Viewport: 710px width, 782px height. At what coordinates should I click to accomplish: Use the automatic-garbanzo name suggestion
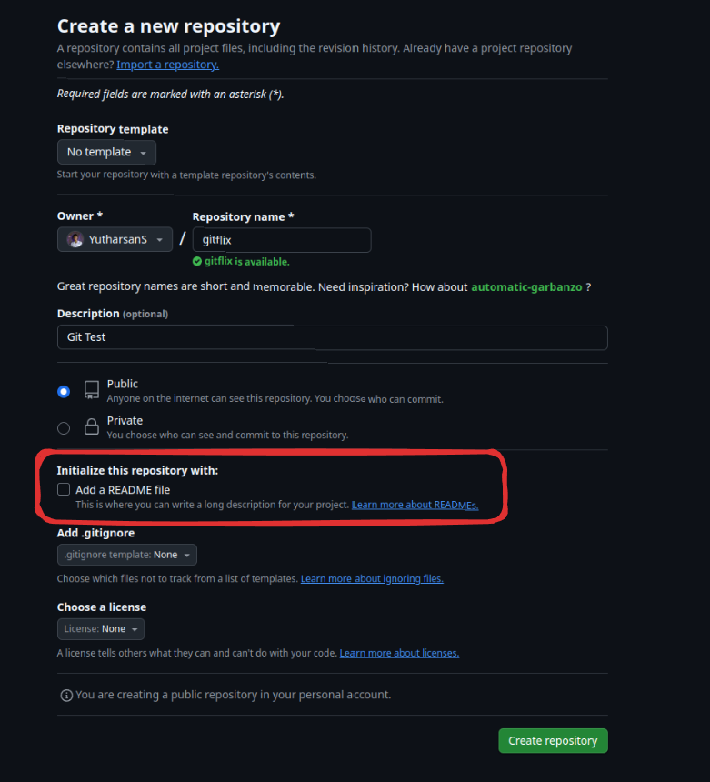tap(526, 286)
